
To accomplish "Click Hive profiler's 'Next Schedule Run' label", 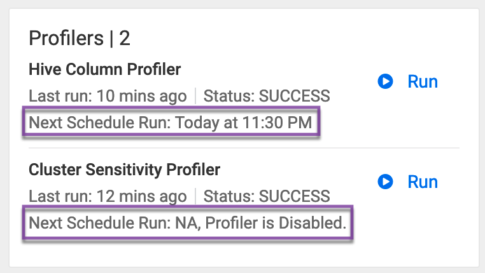I will pyautogui.click(x=99, y=123).
